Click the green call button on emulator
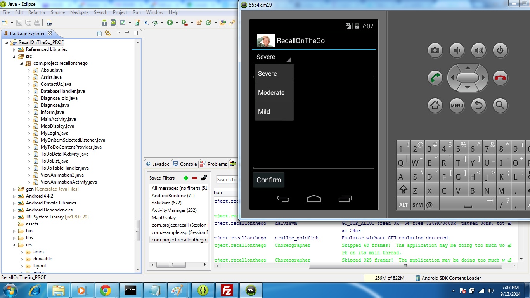The image size is (530, 298). pyautogui.click(x=435, y=78)
